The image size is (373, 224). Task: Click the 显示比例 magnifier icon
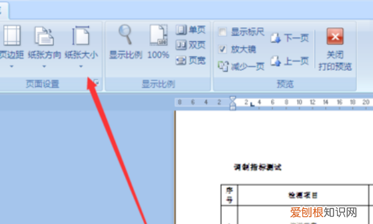pos(126,34)
